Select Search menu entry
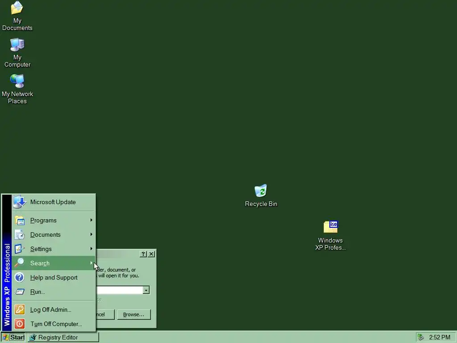This screenshot has height=343, width=457. click(x=54, y=263)
